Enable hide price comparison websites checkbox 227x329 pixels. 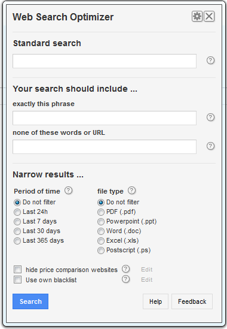coord(17,269)
